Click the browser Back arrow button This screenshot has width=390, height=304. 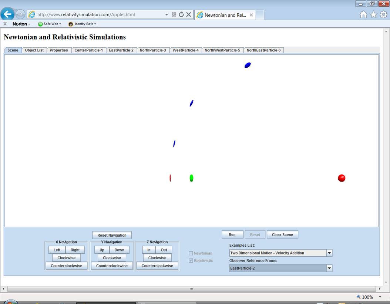pyautogui.click(x=7, y=14)
